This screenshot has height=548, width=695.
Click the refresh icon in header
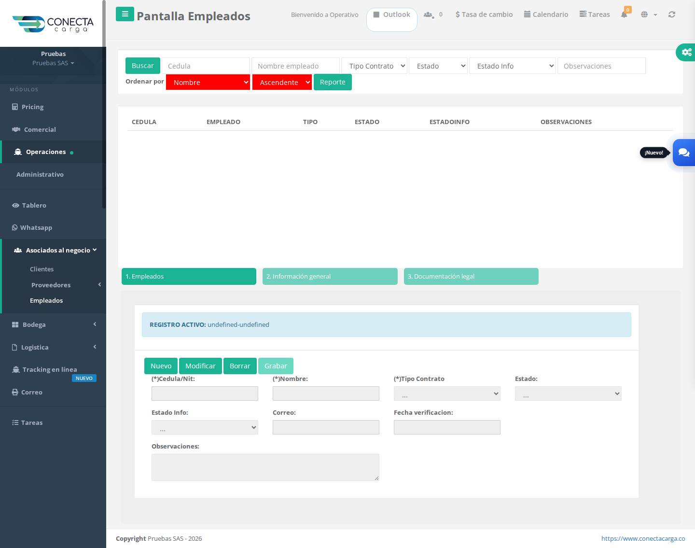pyautogui.click(x=672, y=14)
